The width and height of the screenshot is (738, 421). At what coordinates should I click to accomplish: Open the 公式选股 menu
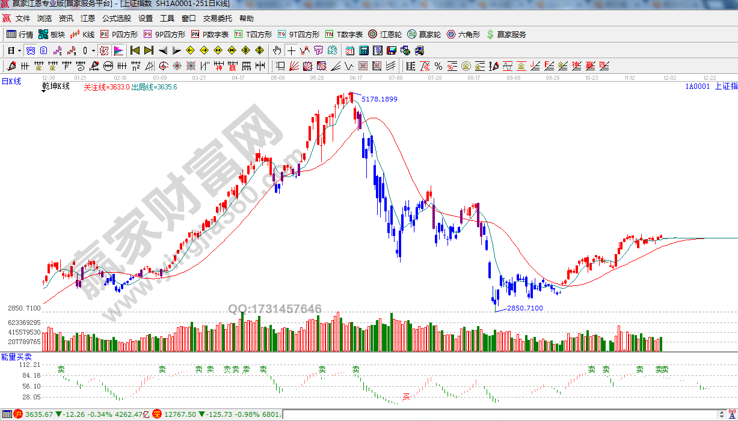(116, 19)
